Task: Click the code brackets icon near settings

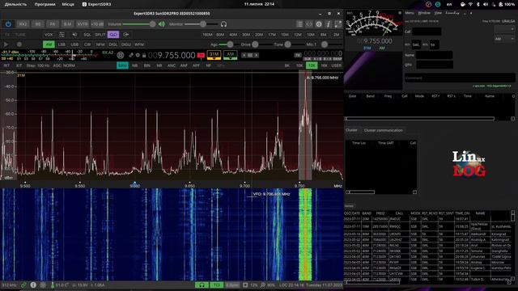Action: (309, 24)
